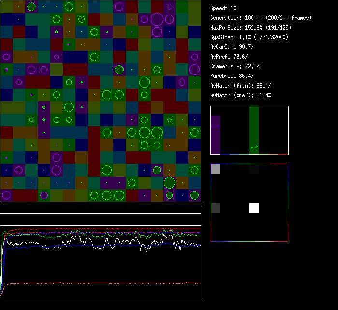Click the AvPref percentage line

[x=229, y=57]
